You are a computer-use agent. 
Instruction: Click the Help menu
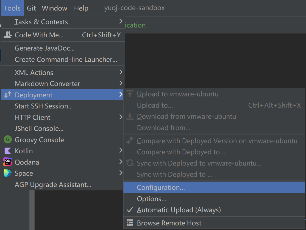click(81, 8)
